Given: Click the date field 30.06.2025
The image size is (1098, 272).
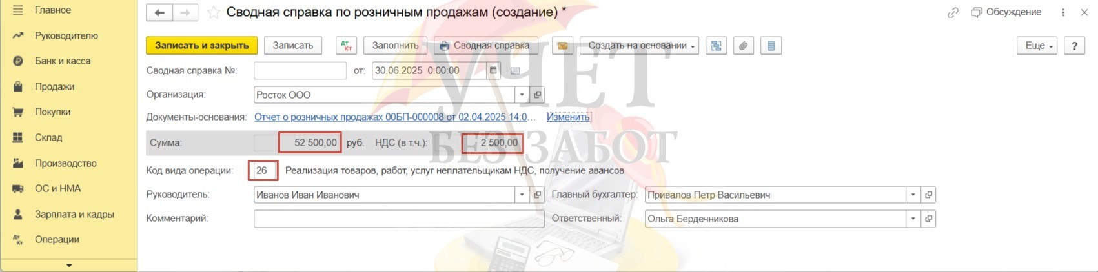Looking at the screenshot, I should [x=430, y=71].
